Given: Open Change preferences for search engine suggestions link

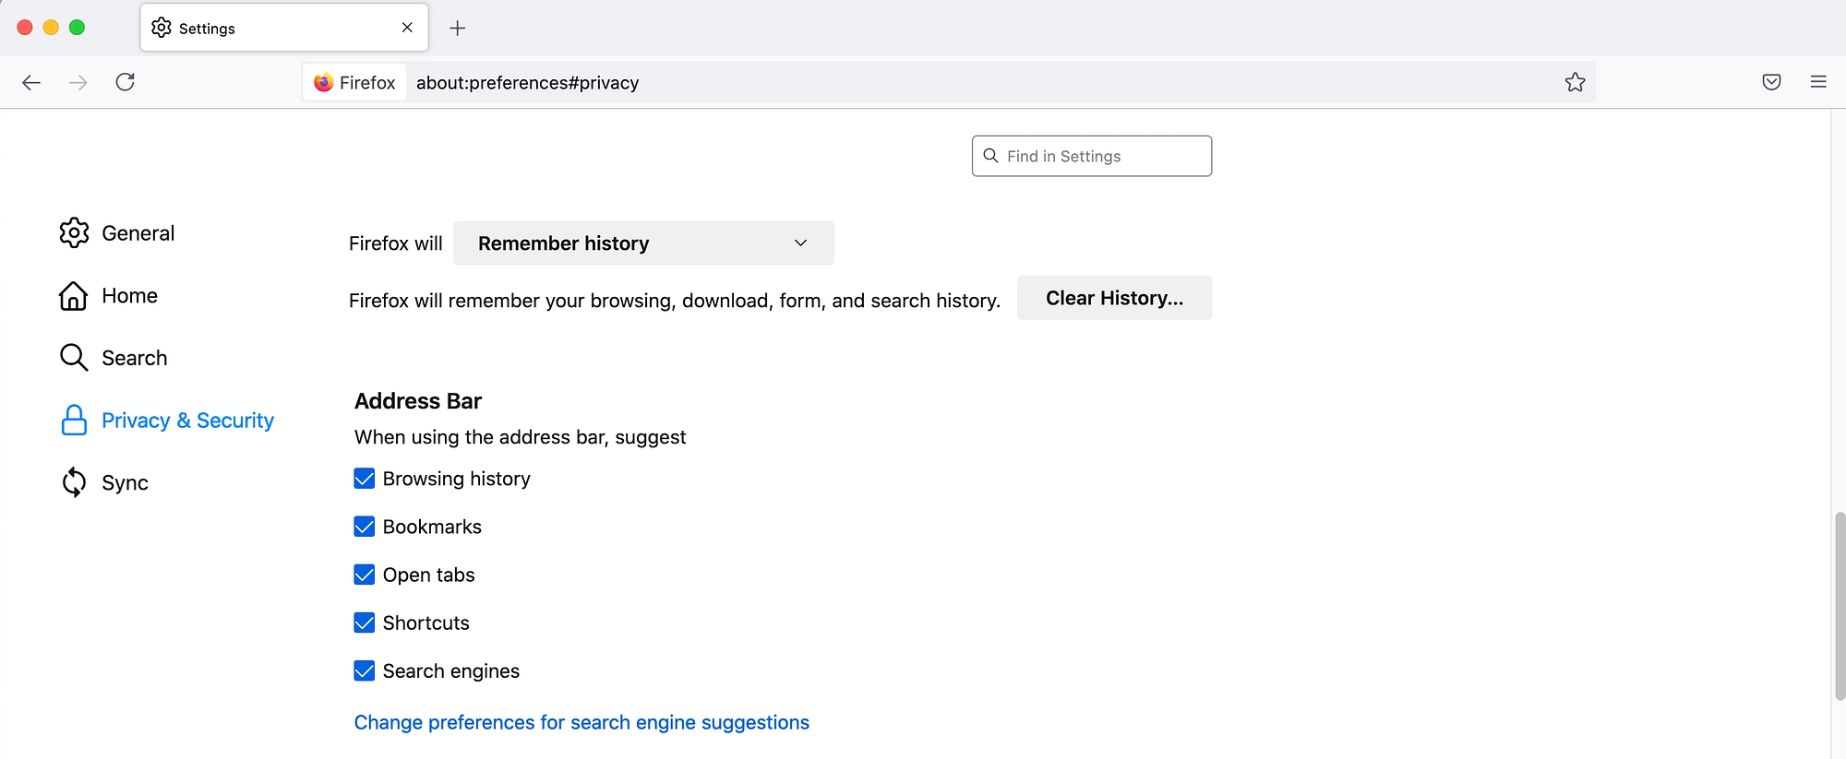Looking at the screenshot, I should tap(581, 722).
